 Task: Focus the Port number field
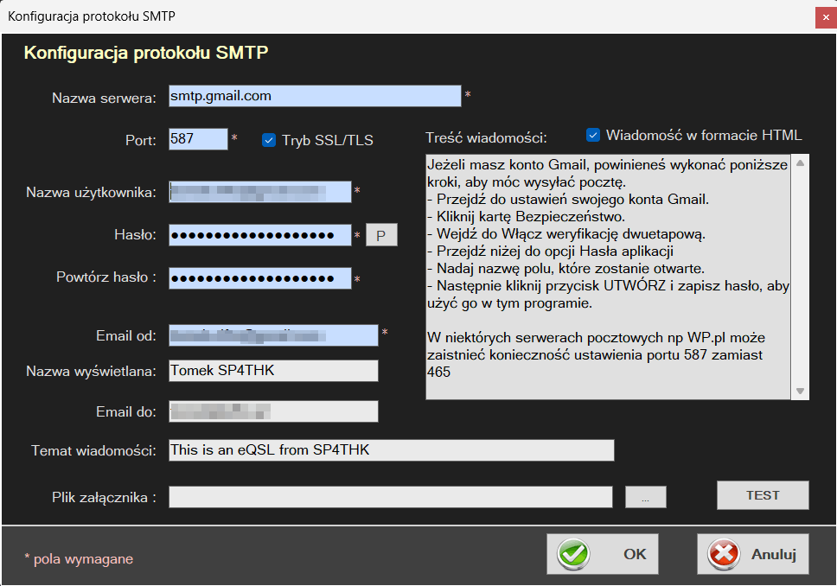(198, 139)
